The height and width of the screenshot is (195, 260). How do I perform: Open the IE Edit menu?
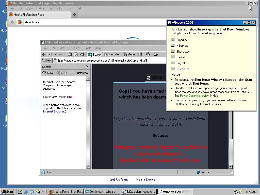pos(53,48)
